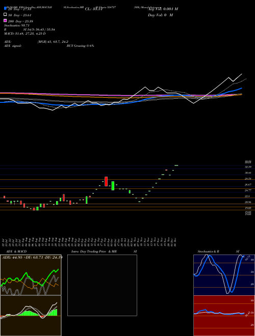This screenshot has height=336, width=255.
Task: Click the 22.8 price axis label
Action: 248,197
